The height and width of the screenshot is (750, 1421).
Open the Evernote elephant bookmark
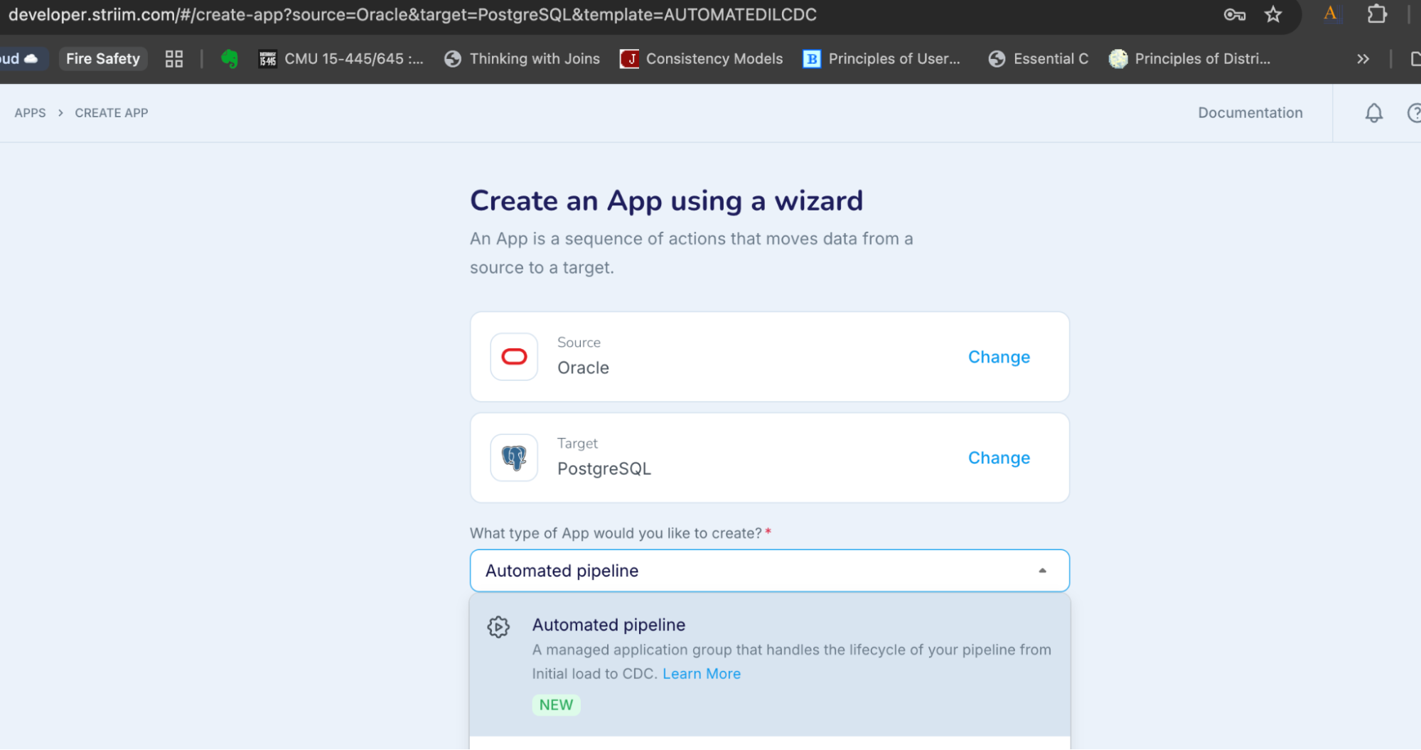point(229,59)
